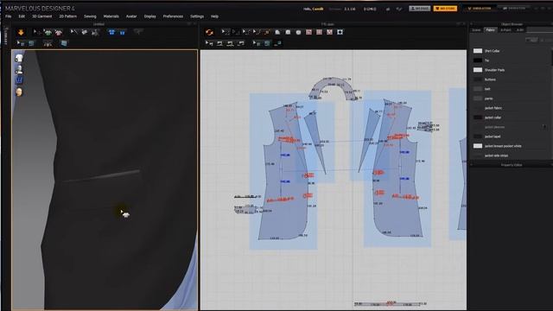
Task: Select the circle pattern tool icon
Action: click(298, 32)
